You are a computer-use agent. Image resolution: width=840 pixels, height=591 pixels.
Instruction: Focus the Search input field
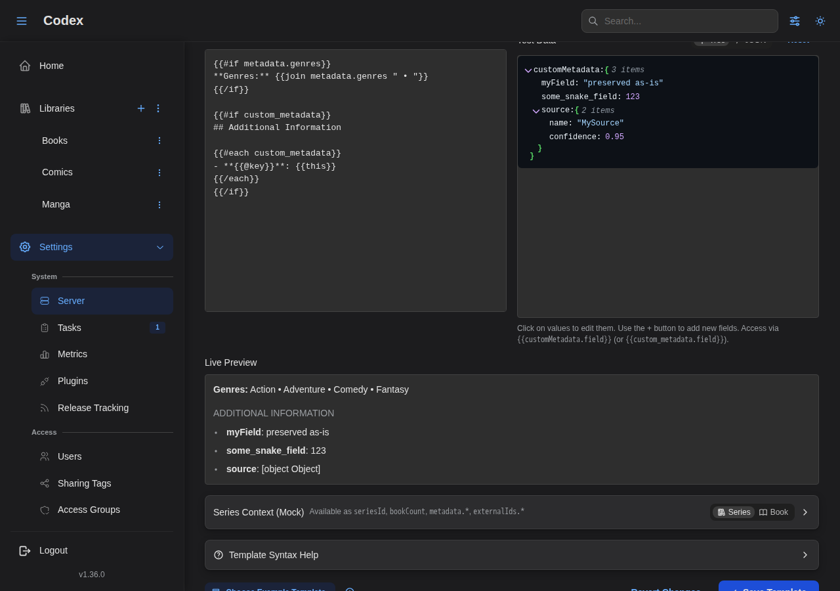pos(680,21)
